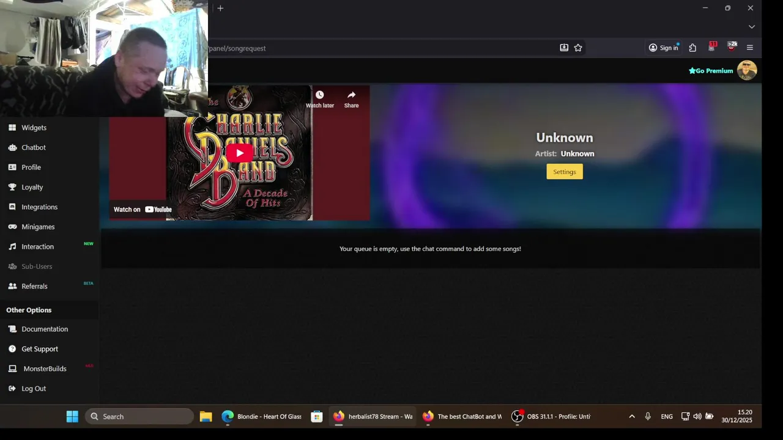Open the clock showing 30/12/2025

click(737, 416)
